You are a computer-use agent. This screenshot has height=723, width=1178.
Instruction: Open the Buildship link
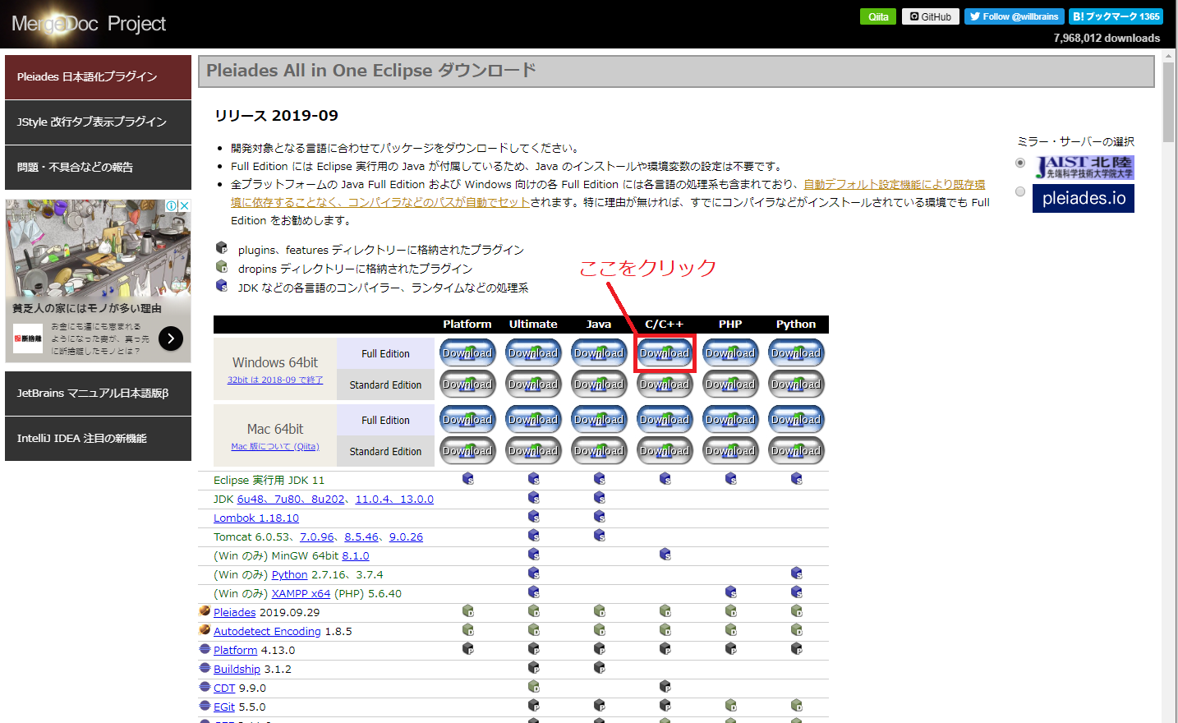(237, 669)
